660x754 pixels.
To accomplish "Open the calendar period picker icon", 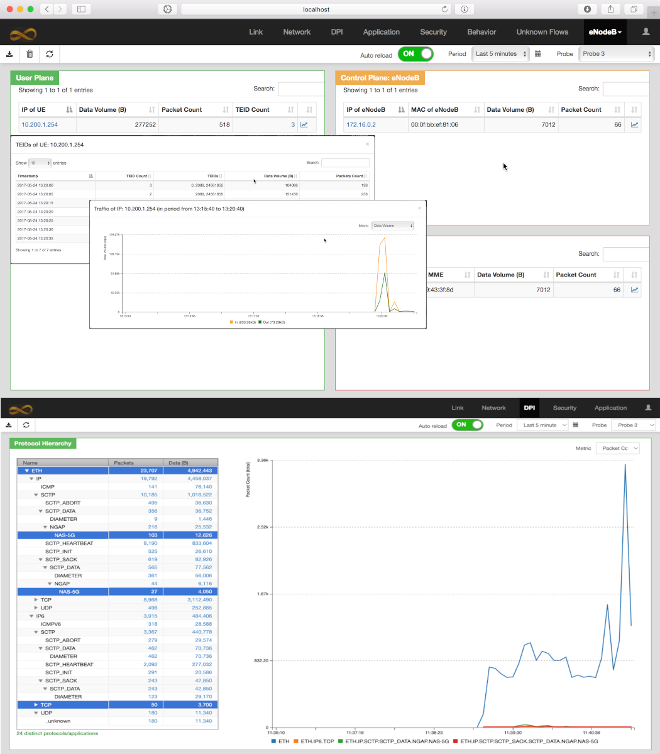I will coord(538,54).
